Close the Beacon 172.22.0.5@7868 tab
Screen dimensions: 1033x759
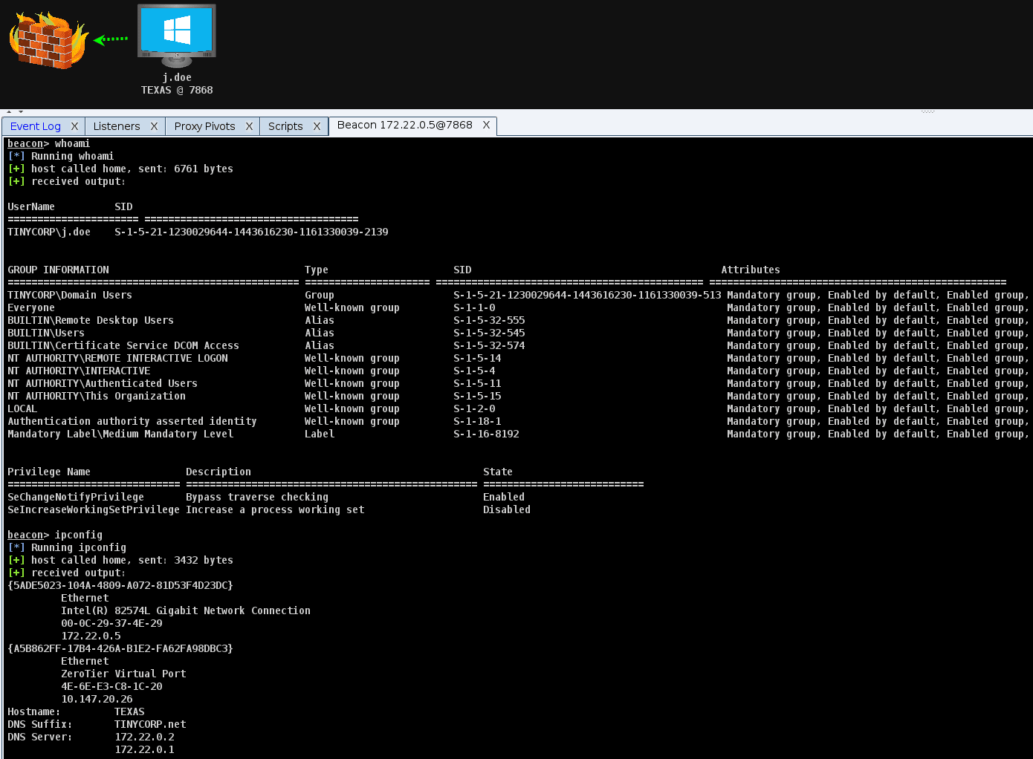click(x=487, y=126)
